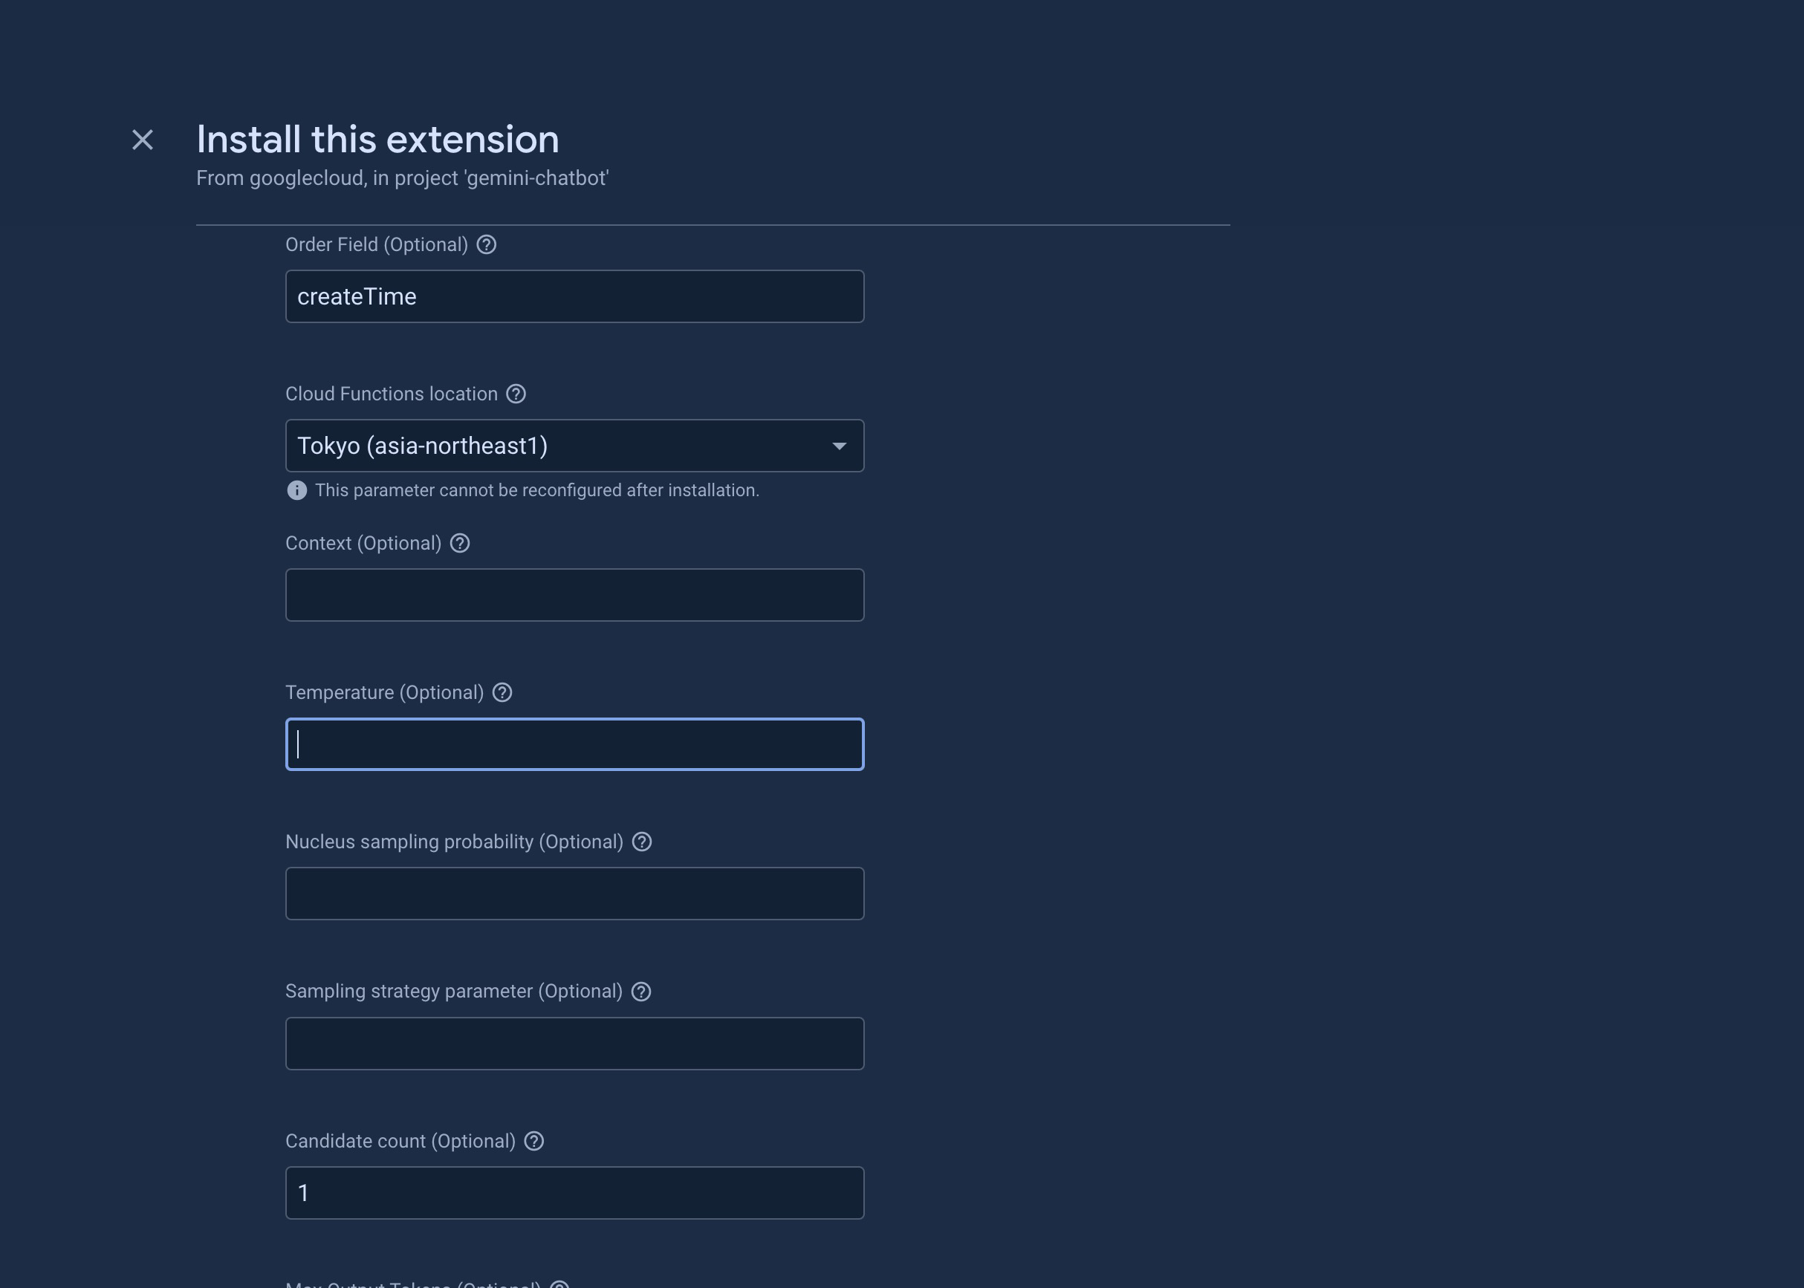Viewport: 1804px width, 1288px height.
Task: Click the cannot be reconfigured notice text
Action: coord(537,490)
